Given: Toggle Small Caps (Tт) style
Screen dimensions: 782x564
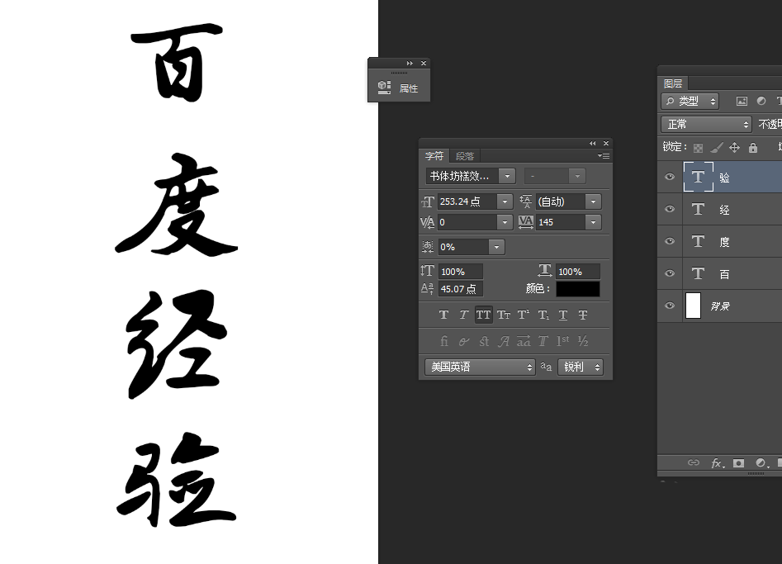Looking at the screenshot, I should 503,315.
